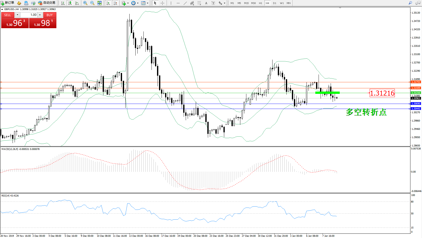Click the zoom out magnifier icon
Screen dimensions: 422x238
pyautogui.click(x=92, y=3)
